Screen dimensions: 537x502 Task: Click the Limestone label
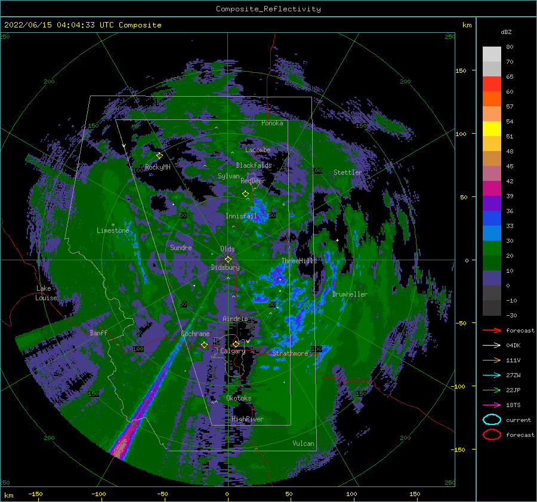113,230
